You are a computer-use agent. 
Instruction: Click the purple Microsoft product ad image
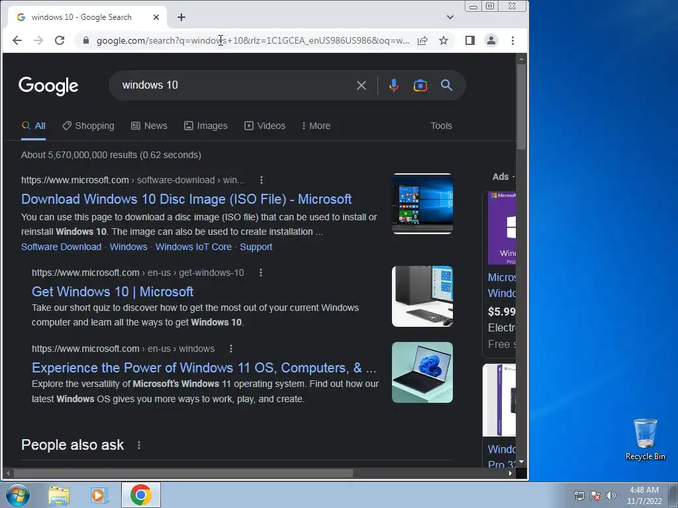click(x=502, y=228)
